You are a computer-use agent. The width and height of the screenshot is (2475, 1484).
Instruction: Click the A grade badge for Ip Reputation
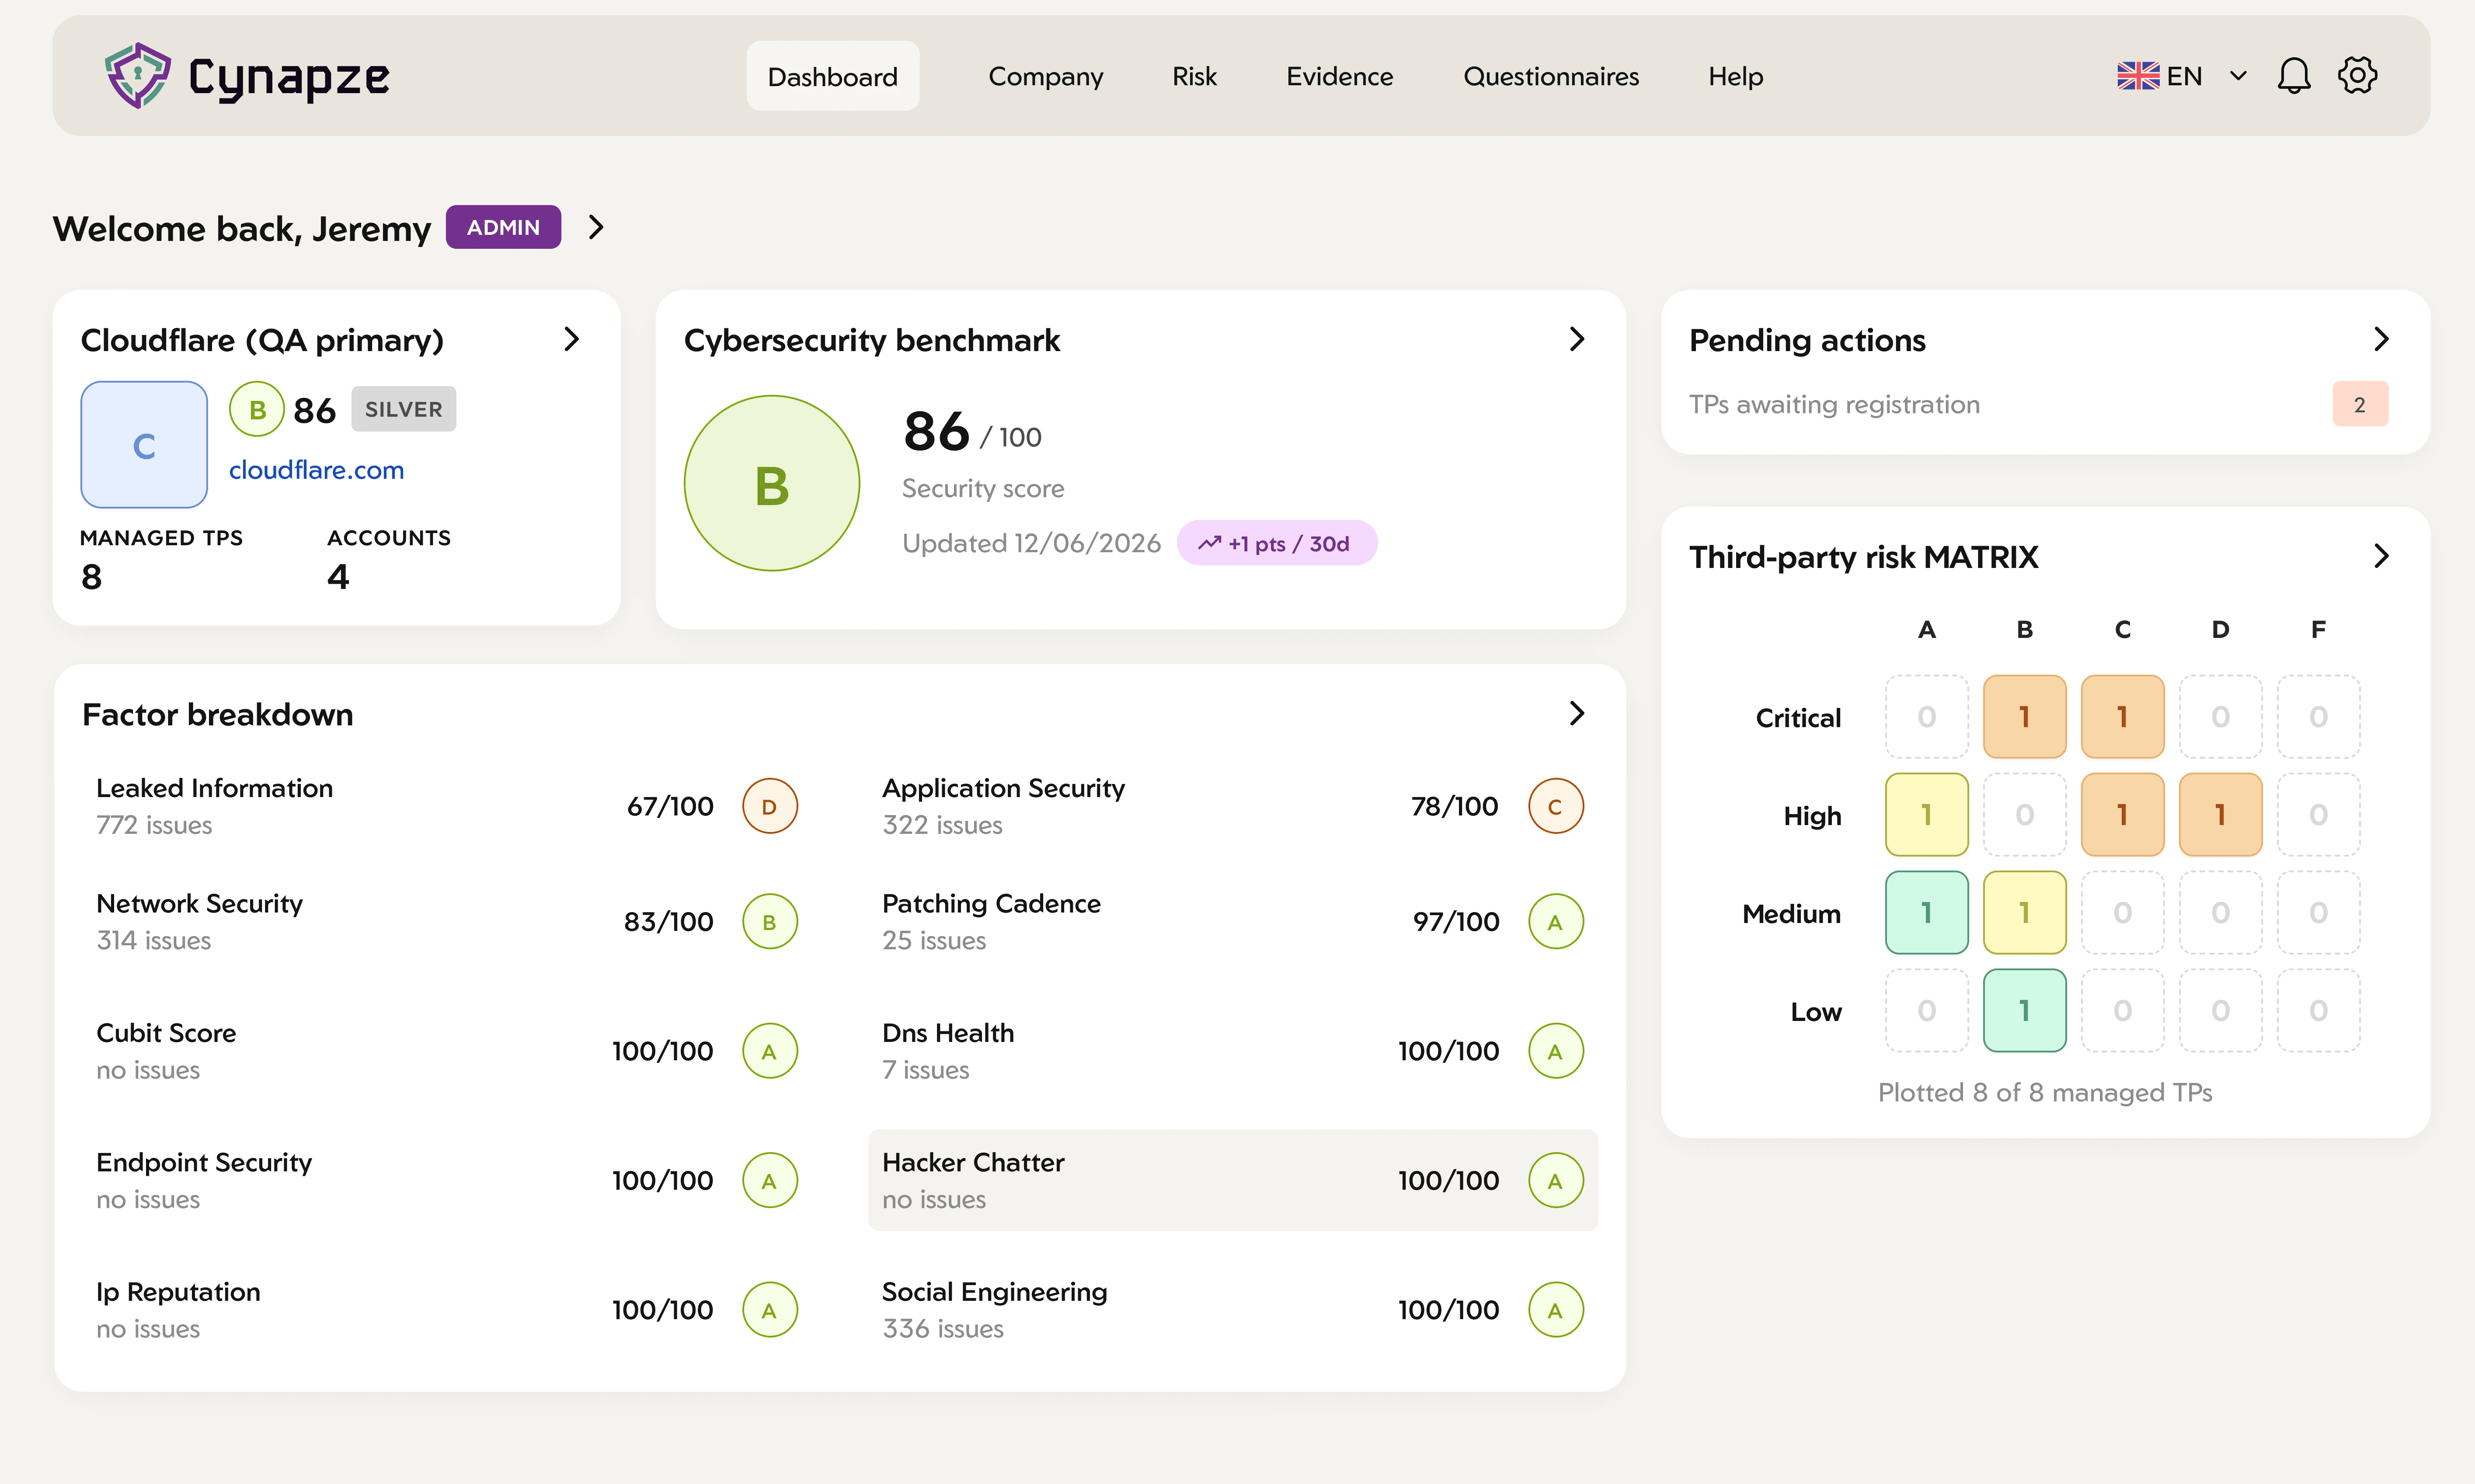click(769, 1310)
